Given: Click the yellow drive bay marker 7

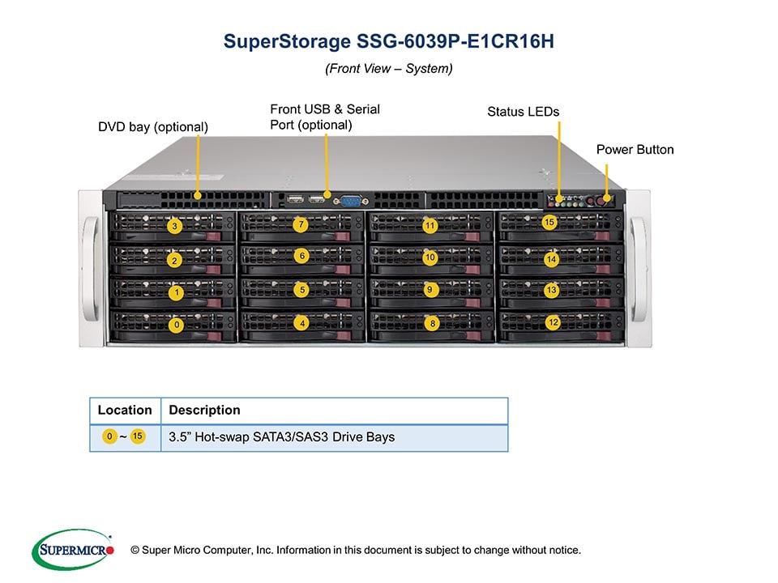Looking at the screenshot, I should (301, 223).
